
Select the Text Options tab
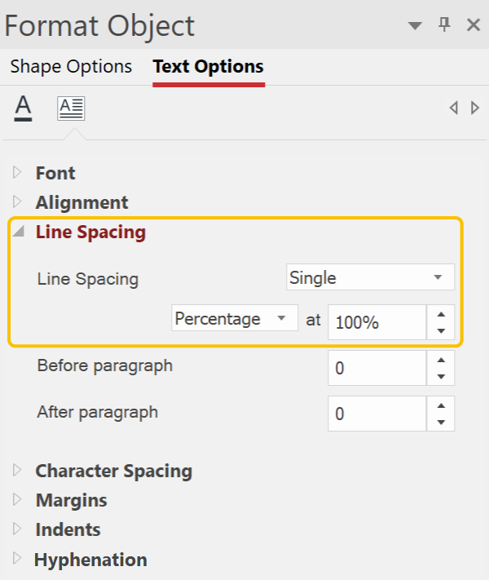tap(209, 67)
